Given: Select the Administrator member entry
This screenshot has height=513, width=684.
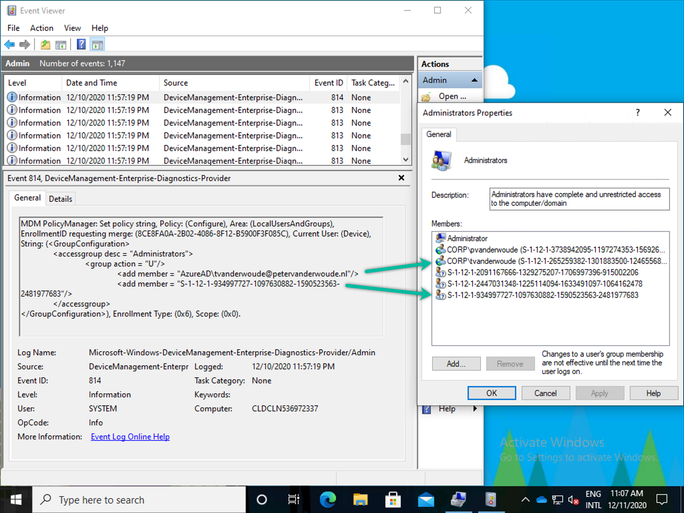Looking at the screenshot, I should click(467, 238).
